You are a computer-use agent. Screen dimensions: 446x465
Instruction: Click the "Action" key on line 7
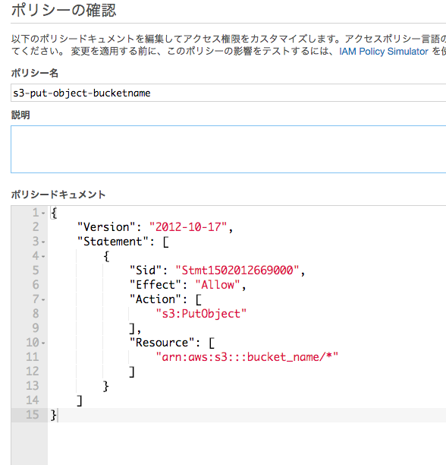point(155,299)
